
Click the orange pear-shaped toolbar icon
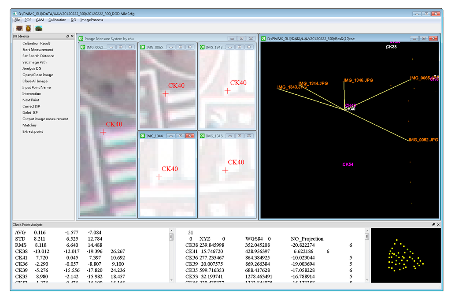tap(29, 28)
